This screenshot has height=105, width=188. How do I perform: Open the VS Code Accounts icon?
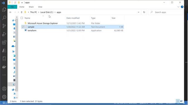click(x=4, y=89)
